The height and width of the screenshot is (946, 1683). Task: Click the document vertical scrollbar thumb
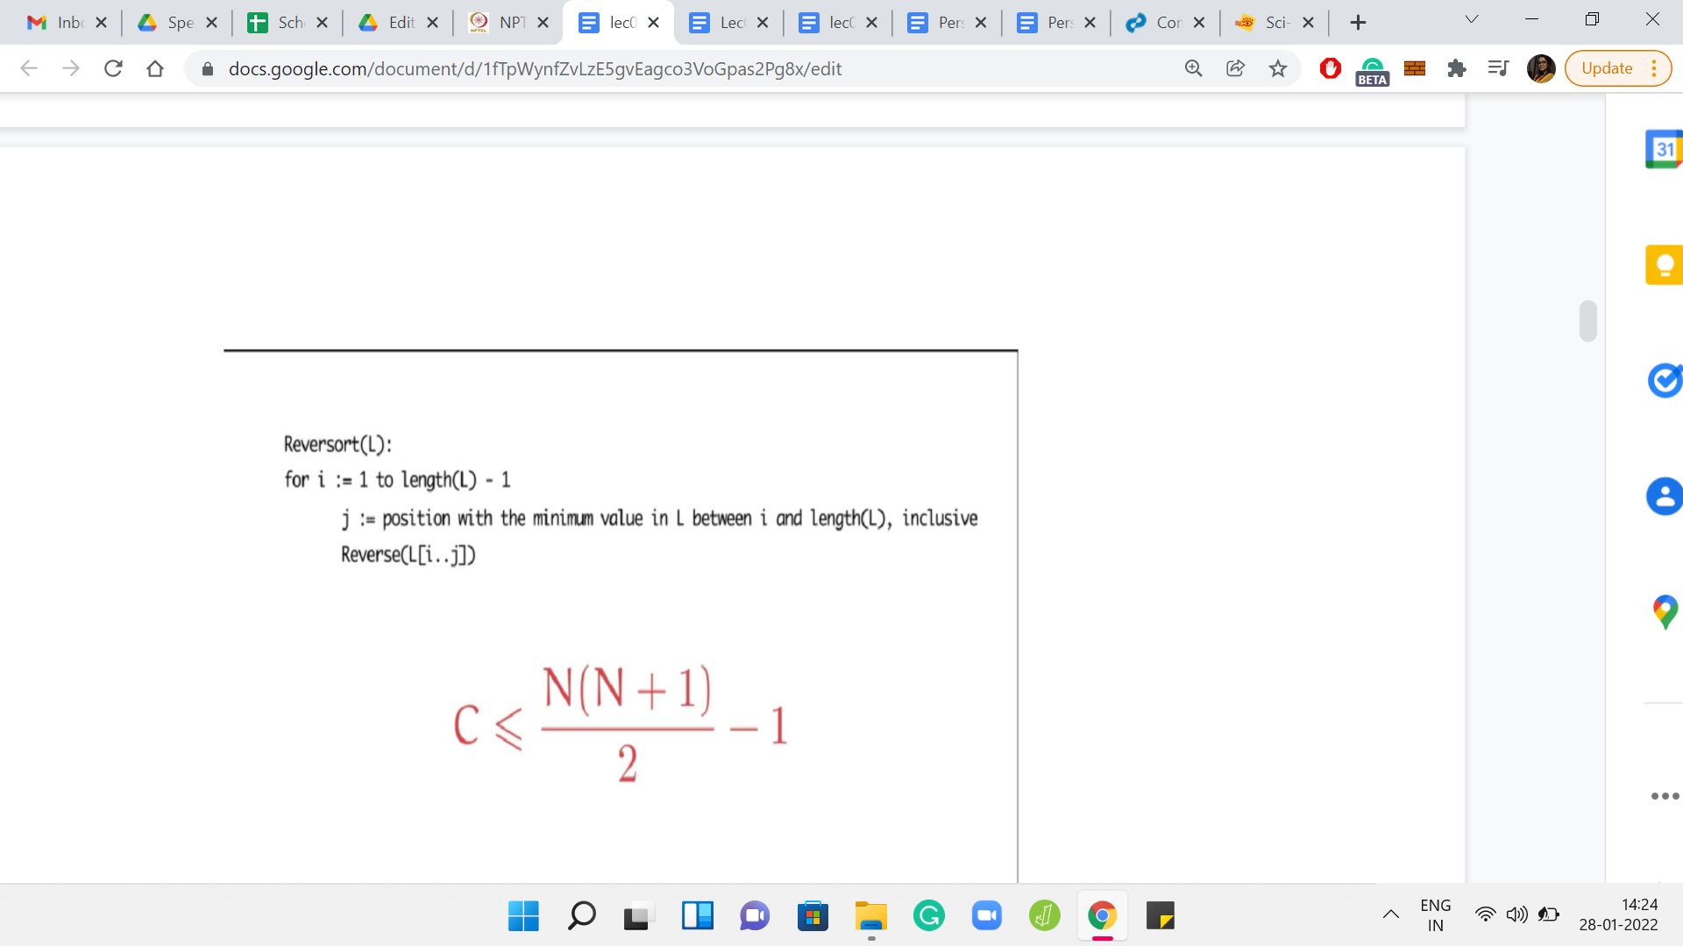pos(1587,321)
